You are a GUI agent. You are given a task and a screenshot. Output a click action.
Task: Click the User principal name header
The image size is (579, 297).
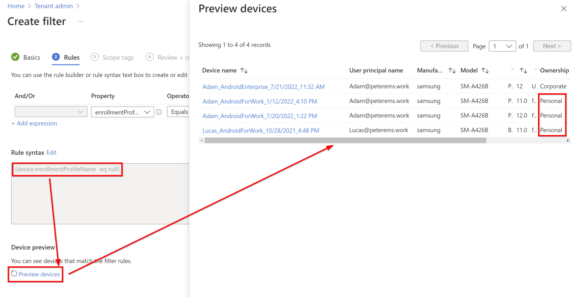pos(376,71)
